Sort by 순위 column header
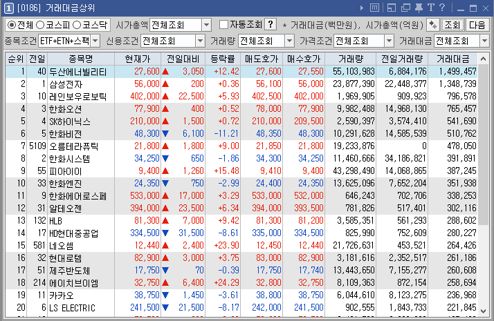 [16, 59]
